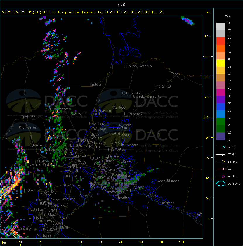
Task: Click the 'Lomas_Blancas' place label
Action: (x=168, y=181)
